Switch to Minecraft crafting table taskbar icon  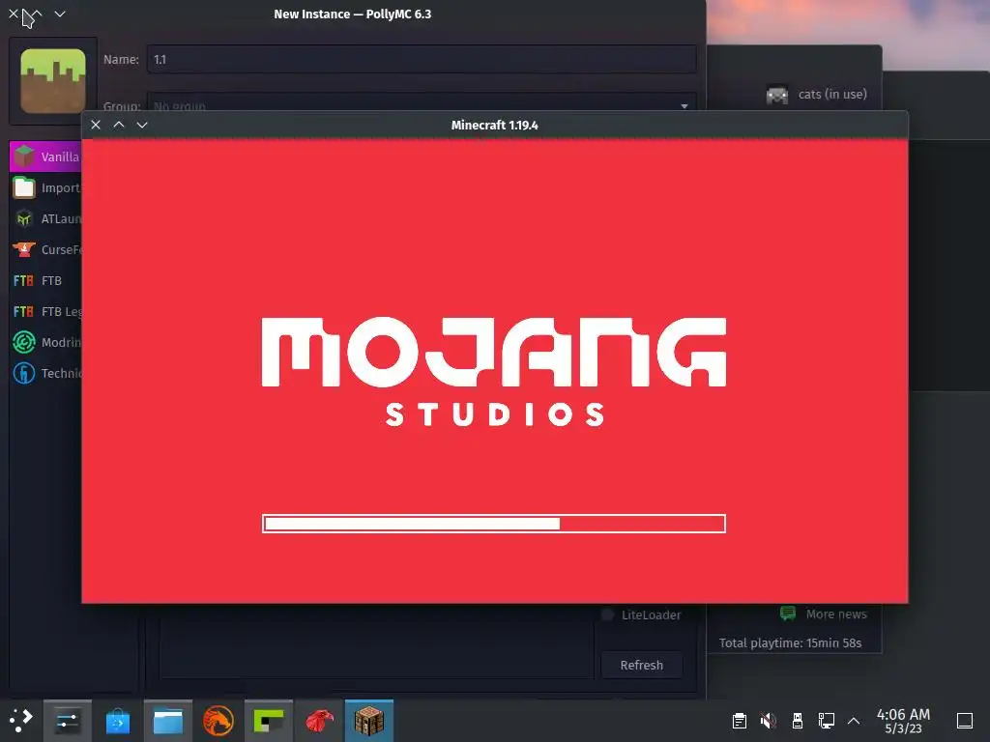tap(369, 720)
